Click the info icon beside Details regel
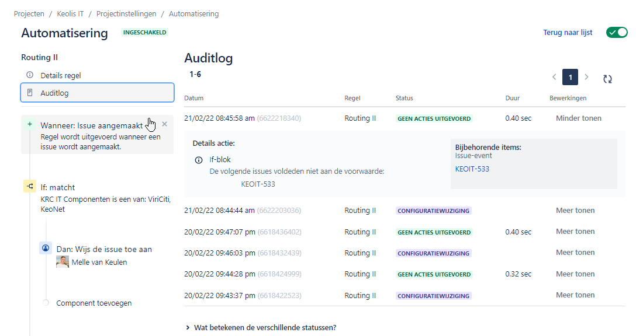This screenshot has width=636, height=336. [x=30, y=75]
